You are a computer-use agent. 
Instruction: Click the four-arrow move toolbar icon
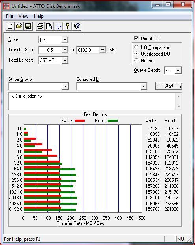click(x=58, y=26)
